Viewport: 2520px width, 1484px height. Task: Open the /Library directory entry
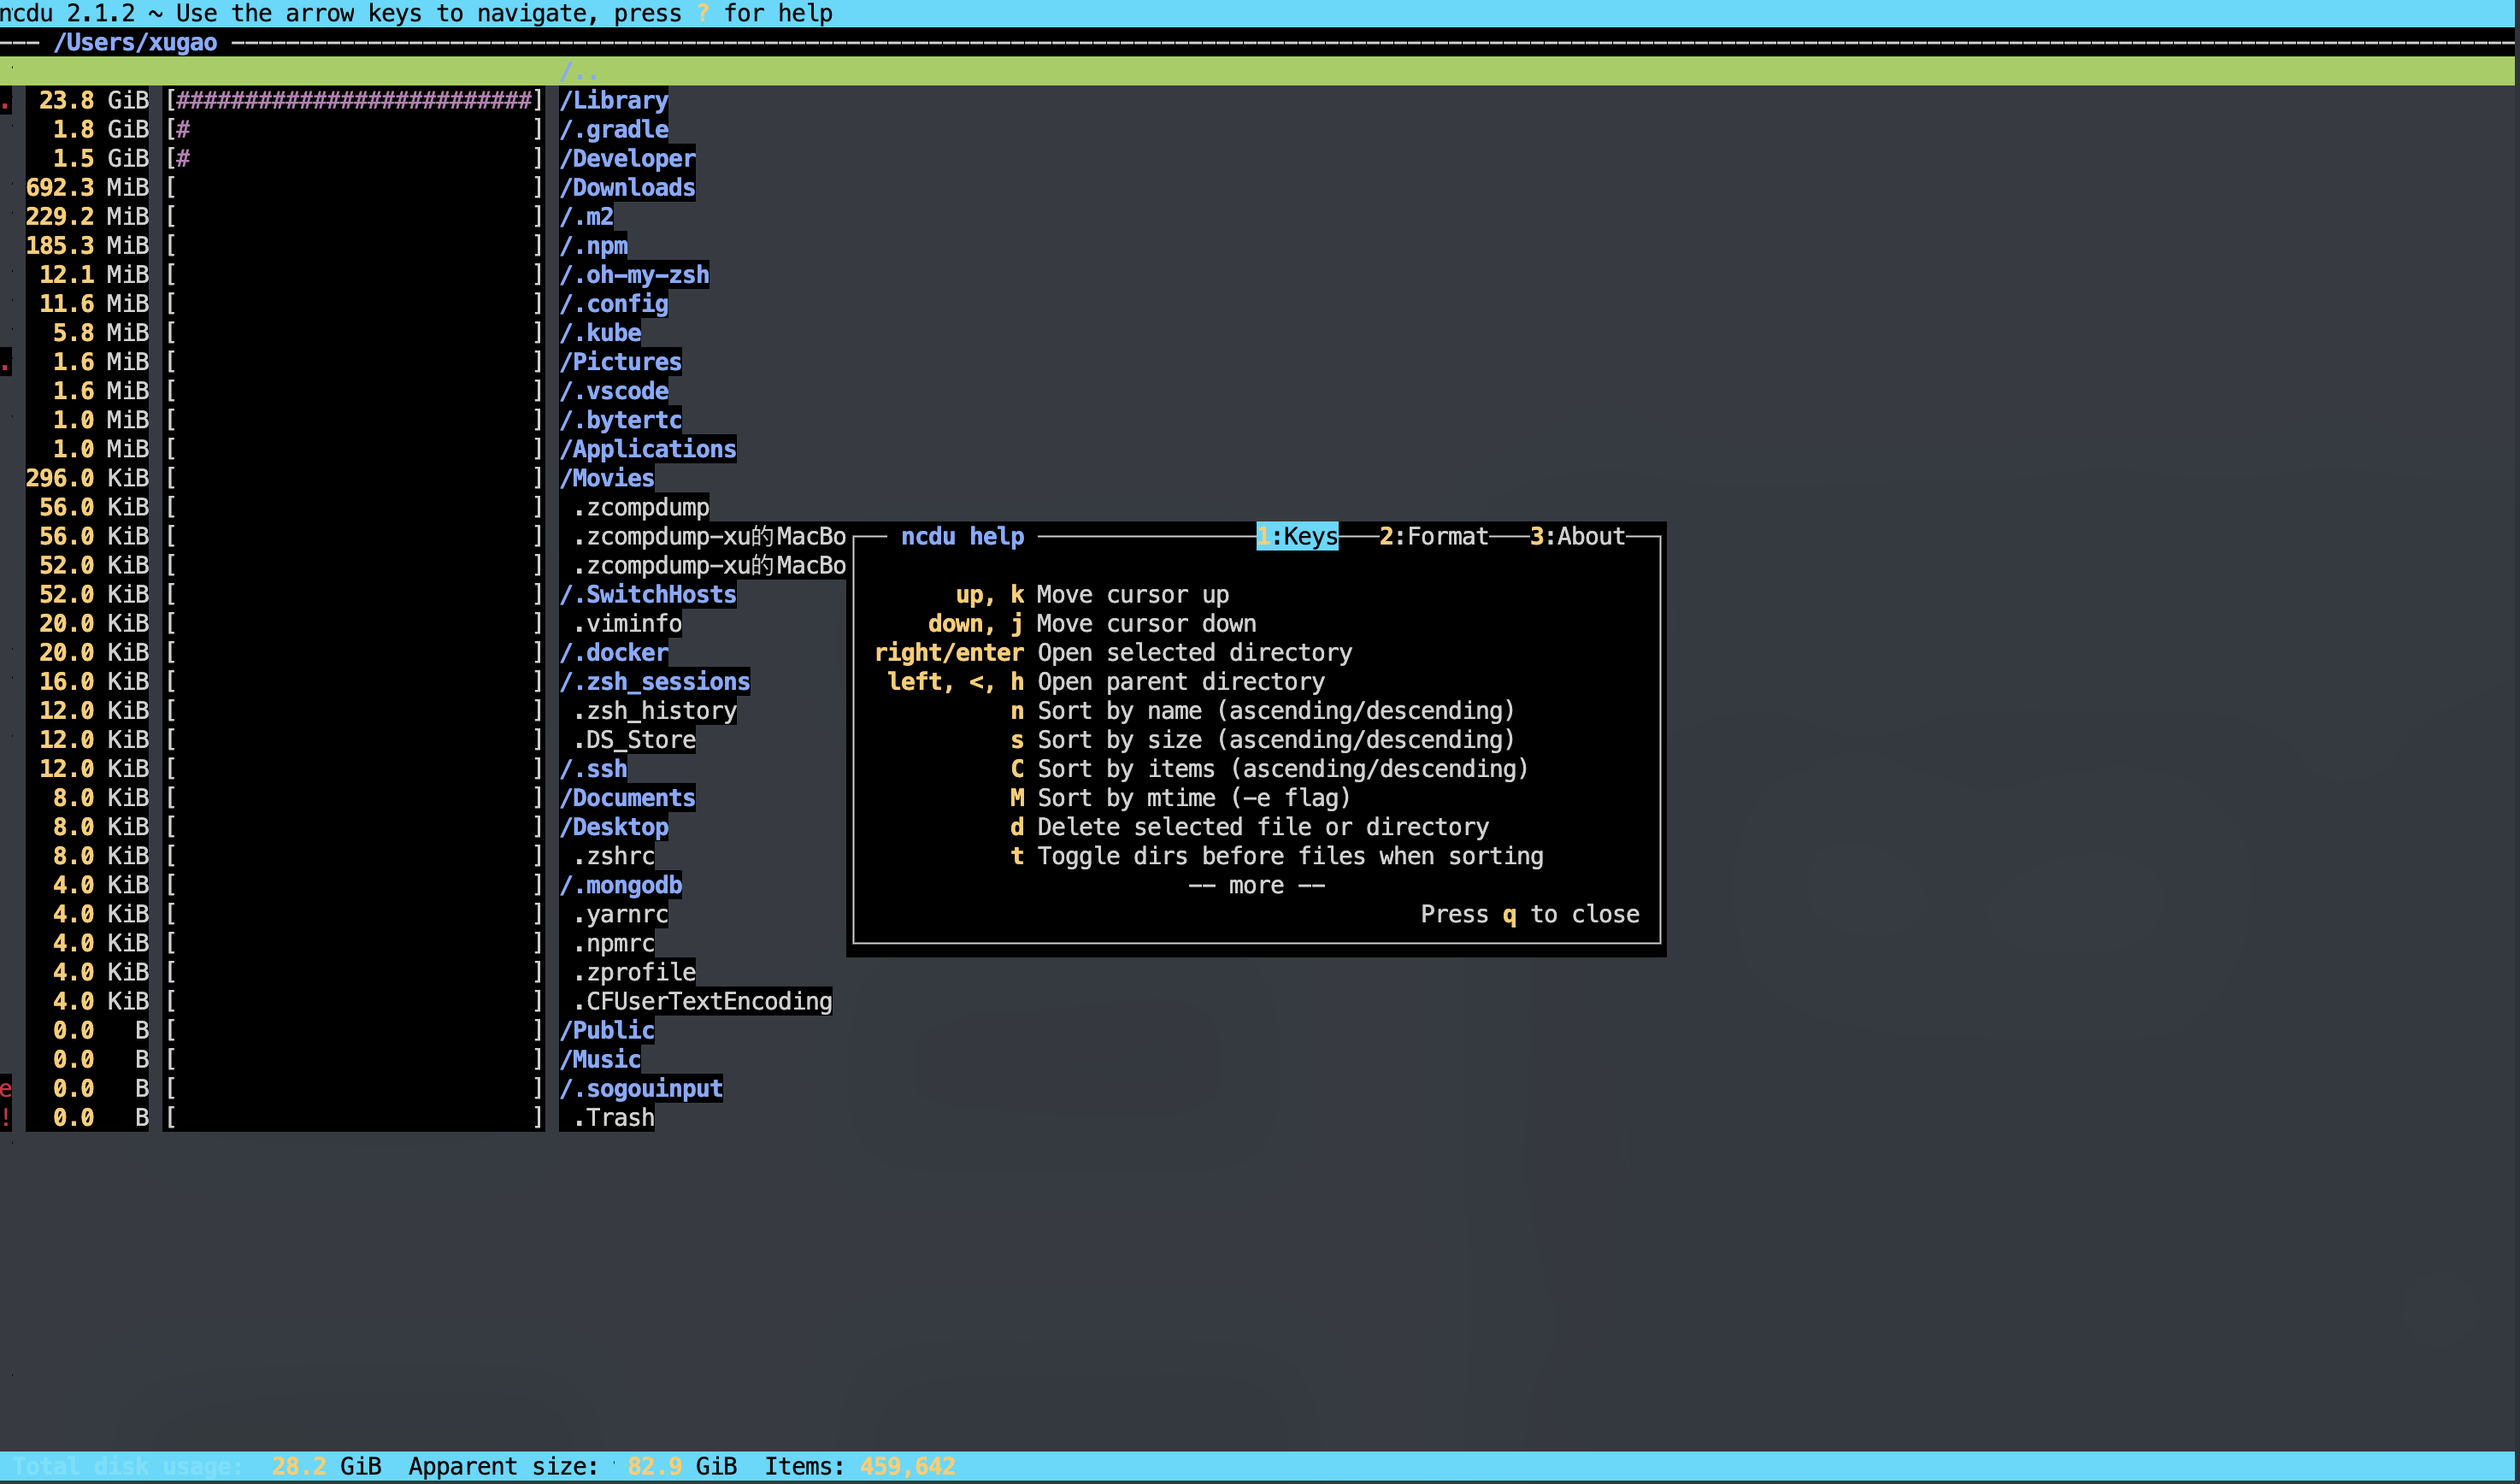613,100
